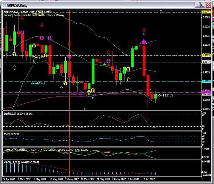Click the 26 Apr 2007 date on time axis
The height and width of the screenshot is (184, 214).
point(9,179)
